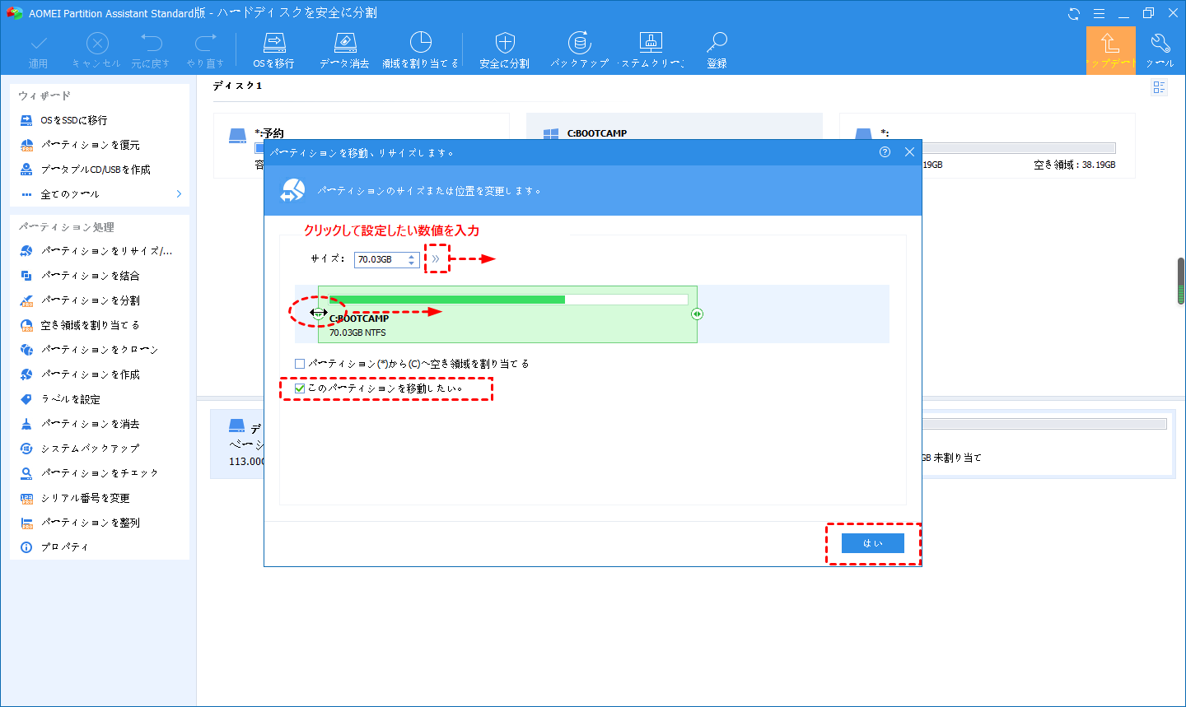
Task: Open the バックアップ tool in the toolbar
Action: [x=580, y=51]
